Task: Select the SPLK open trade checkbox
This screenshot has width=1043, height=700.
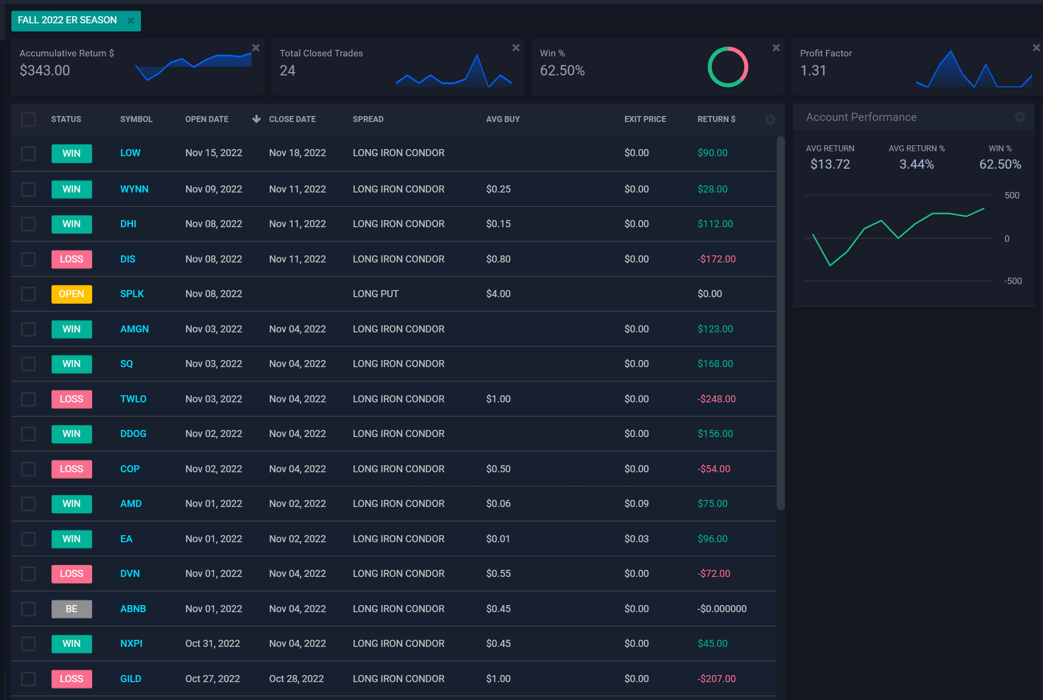Action: (28, 294)
